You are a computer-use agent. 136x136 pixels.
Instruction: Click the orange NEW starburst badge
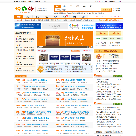pos(41,70)
